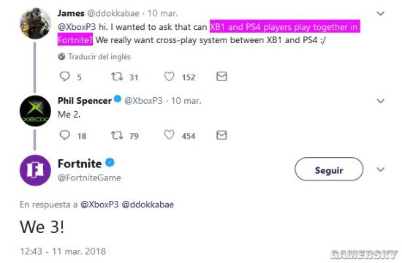Visit the @FortniteGame handle

click(89, 178)
